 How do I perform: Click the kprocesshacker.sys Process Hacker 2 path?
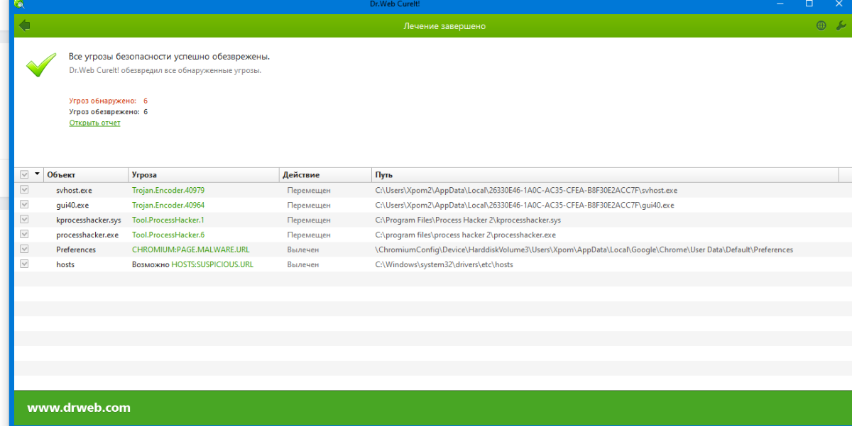(x=468, y=220)
